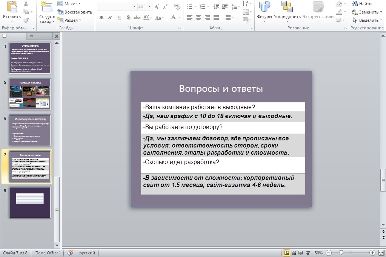386x257 pixels.
Task: Toggle Italic (К) formatting
Action: (110, 17)
